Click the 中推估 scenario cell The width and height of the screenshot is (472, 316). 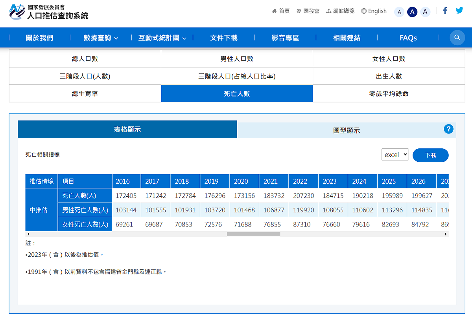[x=41, y=210]
